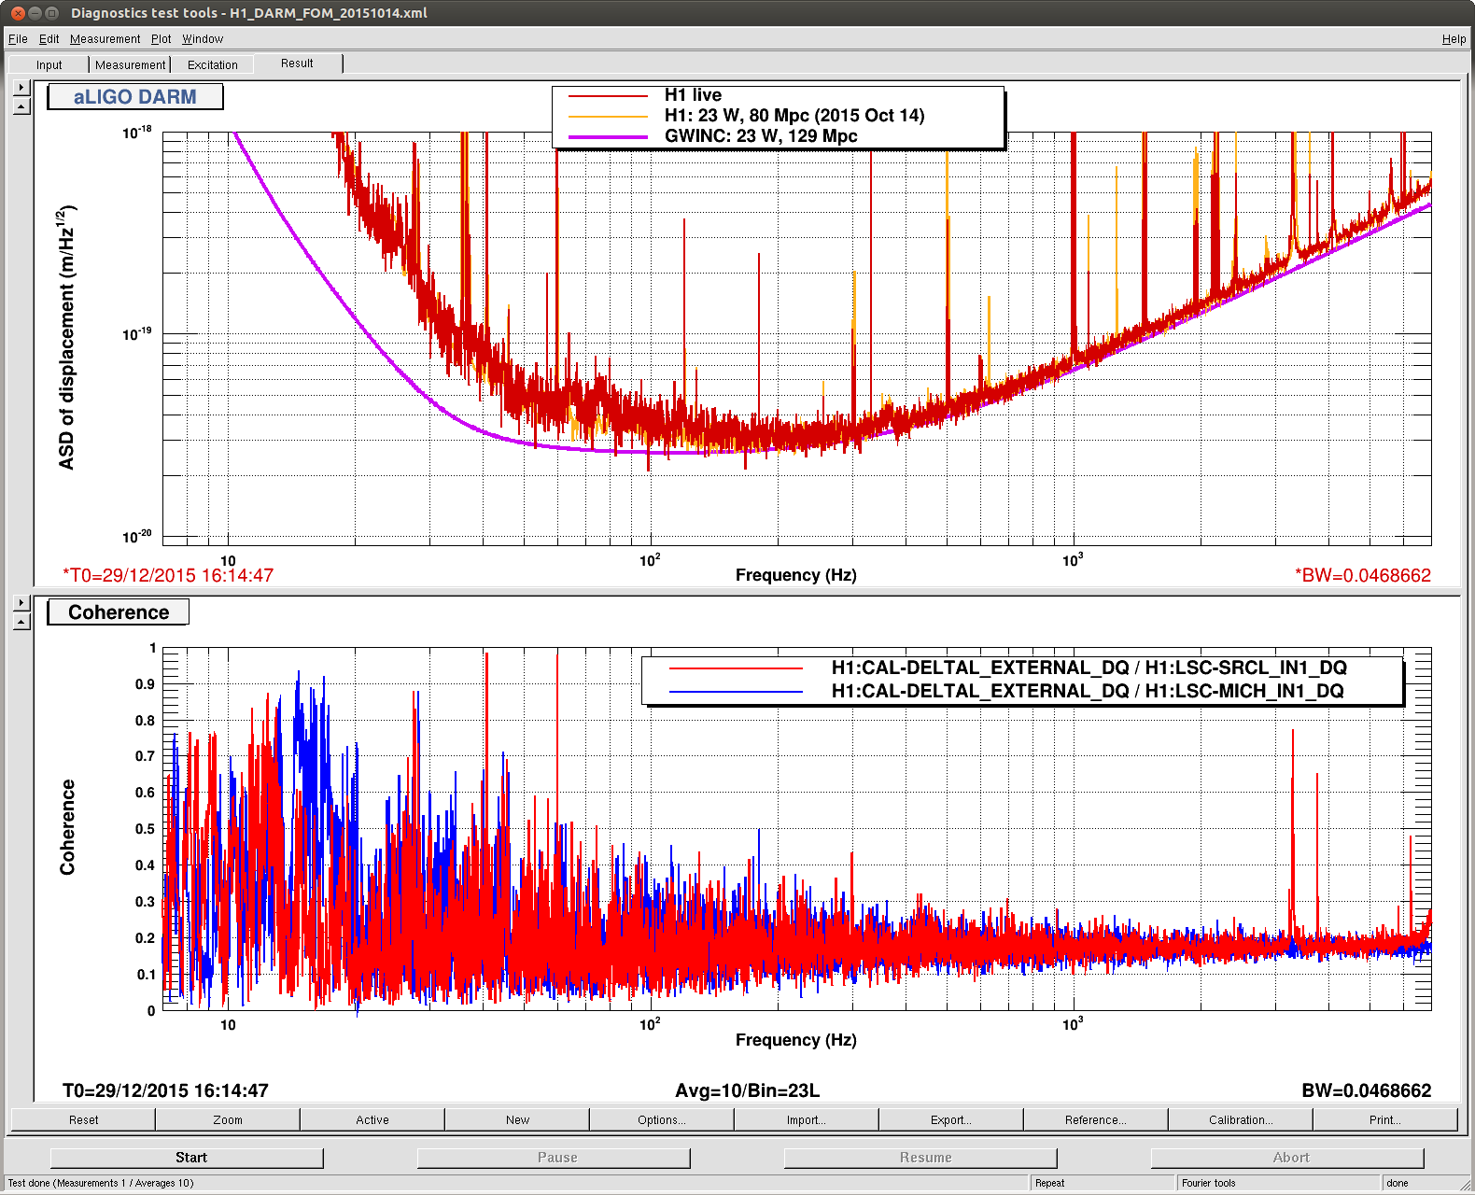Switch to the Excitation tab
Image resolution: width=1475 pixels, height=1195 pixels.
[x=212, y=64]
